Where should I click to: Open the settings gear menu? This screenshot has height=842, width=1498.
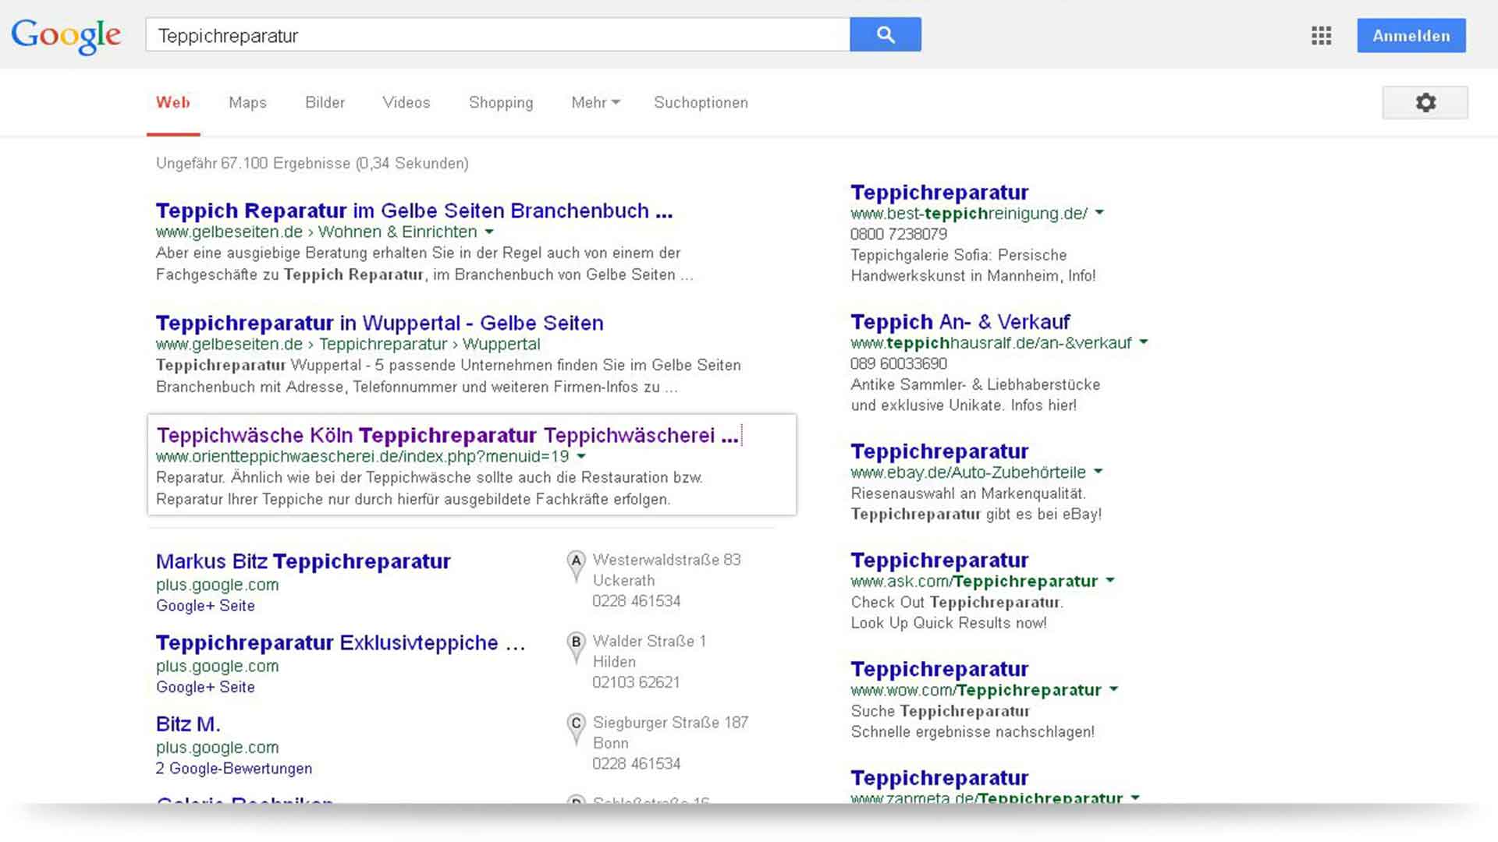click(x=1425, y=102)
